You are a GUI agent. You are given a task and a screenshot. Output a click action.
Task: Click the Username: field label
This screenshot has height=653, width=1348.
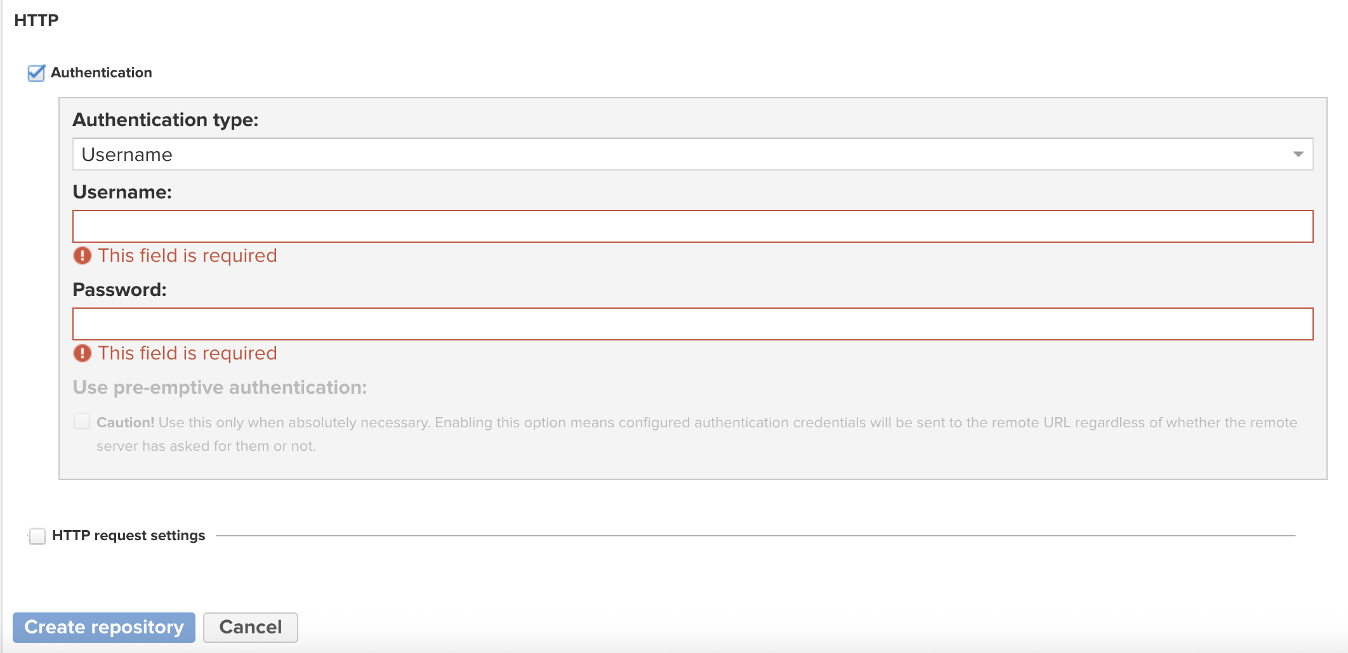click(x=122, y=192)
